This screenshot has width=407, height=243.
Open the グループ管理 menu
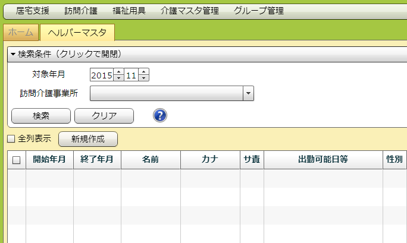click(259, 11)
